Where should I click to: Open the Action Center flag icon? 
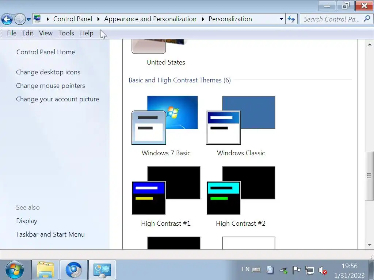(297, 270)
